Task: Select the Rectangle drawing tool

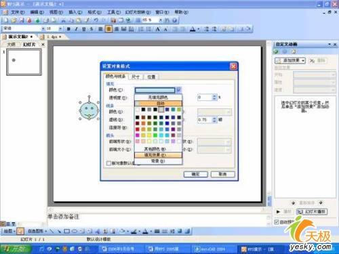Action: click(x=66, y=231)
